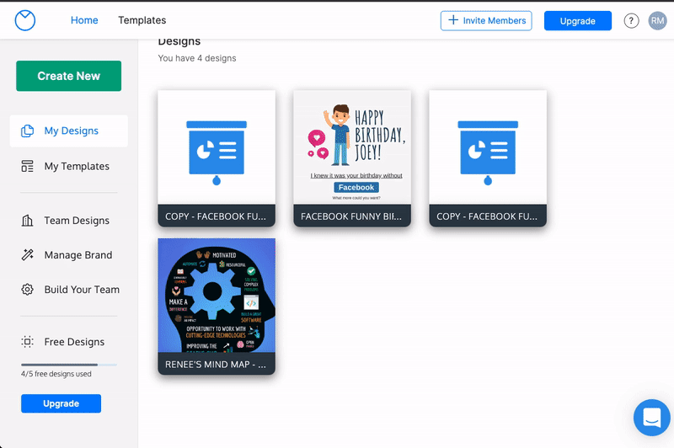The width and height of the screenshot is (674, 448).
Task: Click the Create New button
Action: [x=69, y=76]
